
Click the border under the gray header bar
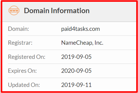[x=69, y=22]
